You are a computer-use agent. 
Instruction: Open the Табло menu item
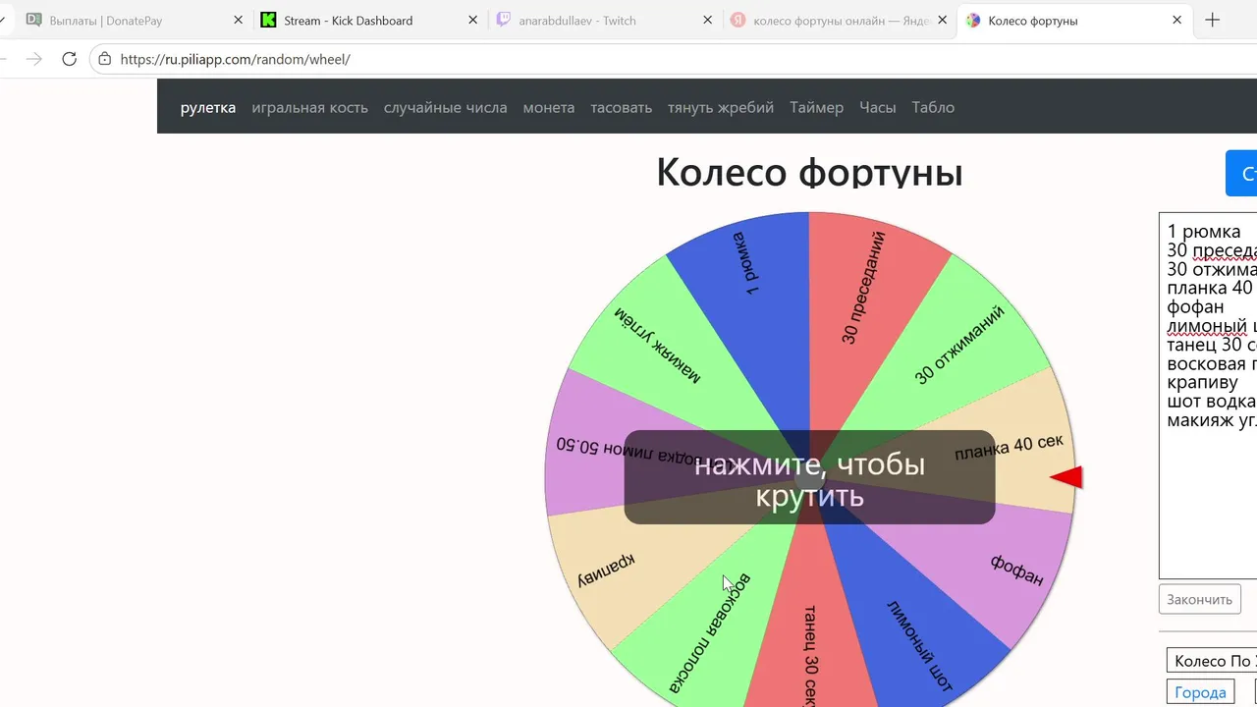[x=933, y=107]
